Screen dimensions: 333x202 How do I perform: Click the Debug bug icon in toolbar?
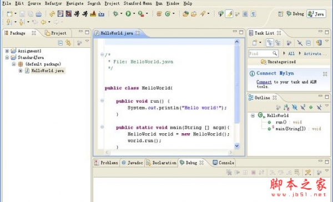click(115, 14)
